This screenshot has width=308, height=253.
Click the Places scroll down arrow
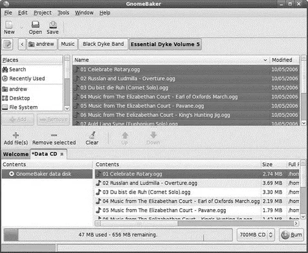click(x=67, y=108)
